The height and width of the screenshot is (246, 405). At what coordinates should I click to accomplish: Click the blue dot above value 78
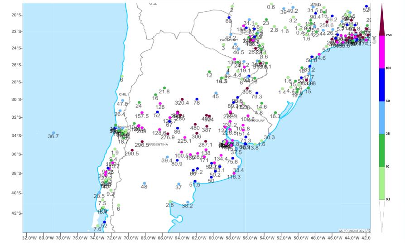pyautogui.click(x=197, y=99)
